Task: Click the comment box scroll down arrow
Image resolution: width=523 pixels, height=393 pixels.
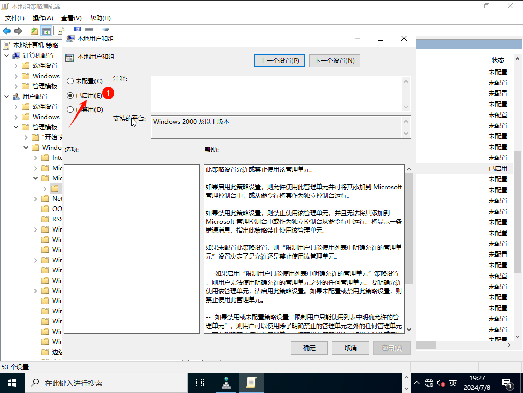Action: click(x=406, y=107)
